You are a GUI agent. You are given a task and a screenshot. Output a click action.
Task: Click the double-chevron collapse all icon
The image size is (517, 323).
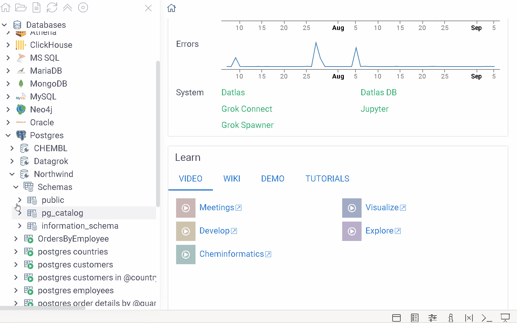(68, 7)
